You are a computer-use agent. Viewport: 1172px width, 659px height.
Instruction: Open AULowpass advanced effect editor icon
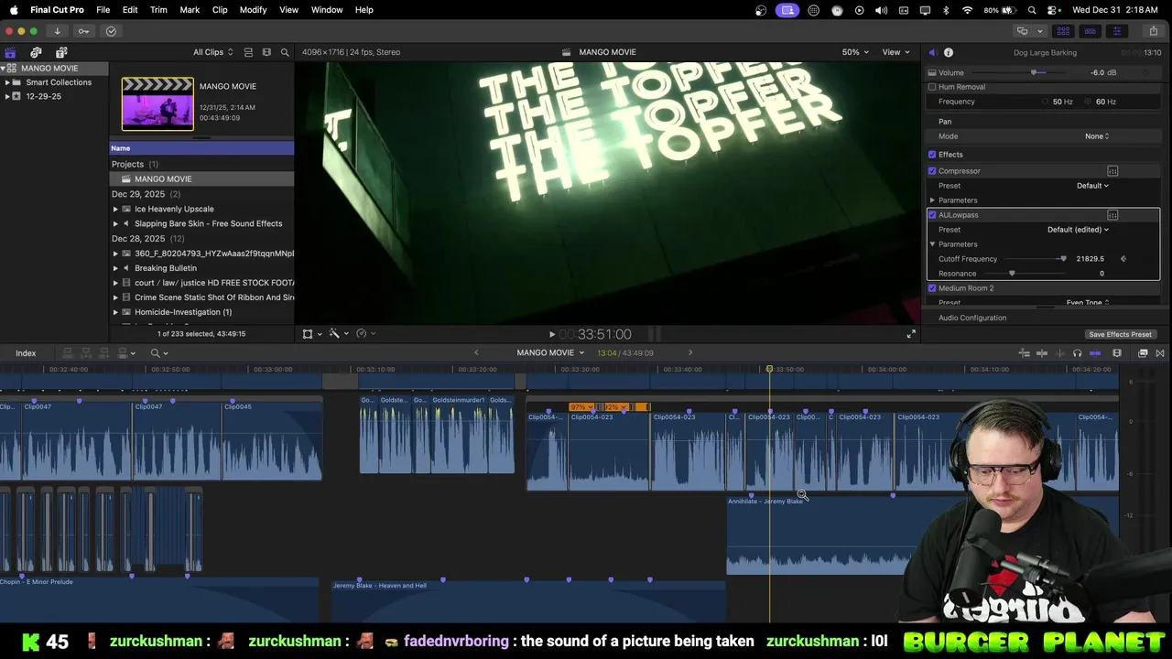click(x=1112, y=215)
